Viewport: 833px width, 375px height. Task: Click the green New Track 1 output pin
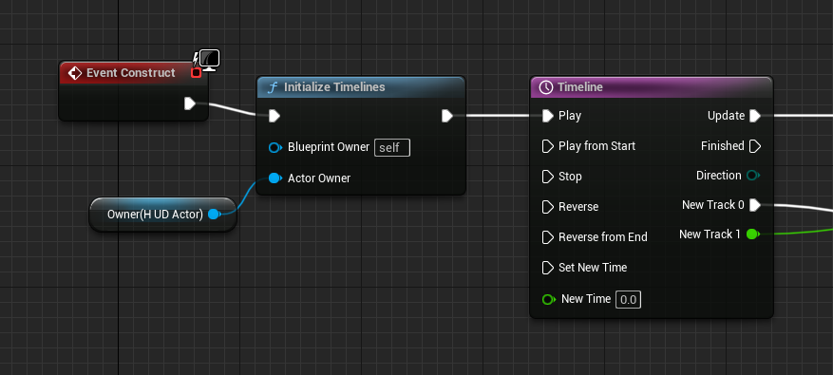[x=753, y=234]
